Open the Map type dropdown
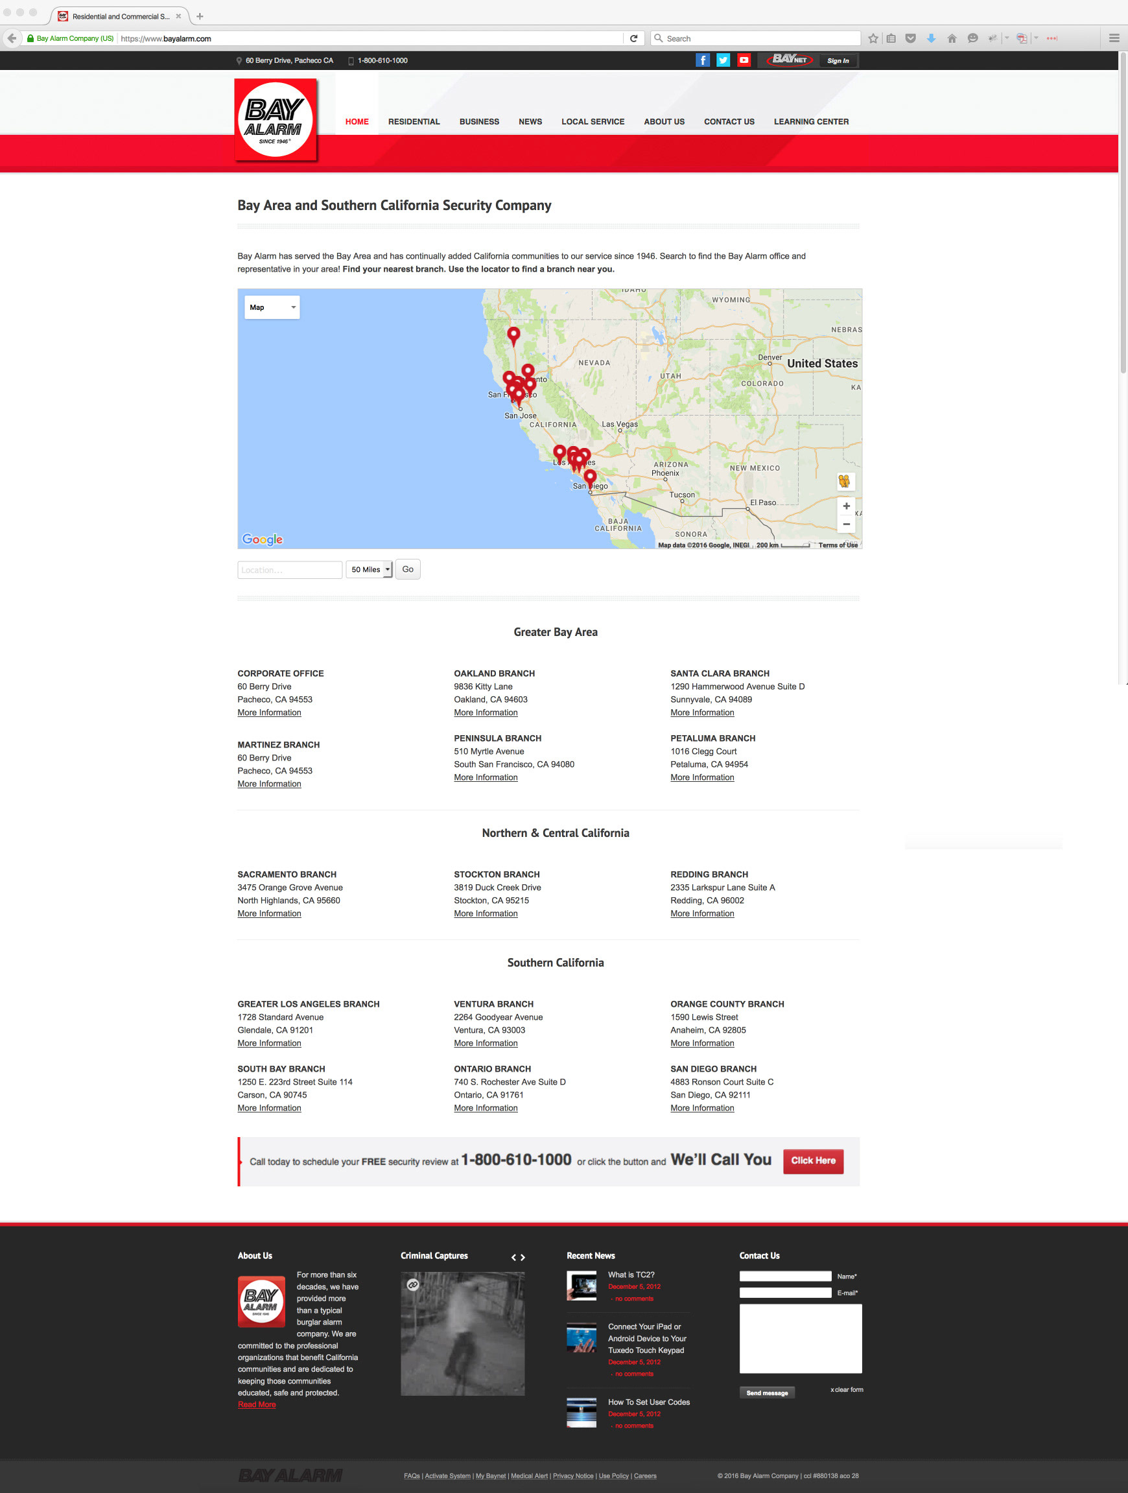The width and height of the screenshot is (1128, 1493). pyautogui.click(x=272, y=308)
